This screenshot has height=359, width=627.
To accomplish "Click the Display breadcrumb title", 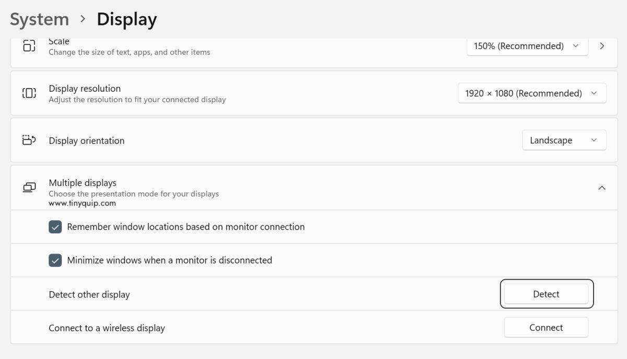I will [126, 20].
